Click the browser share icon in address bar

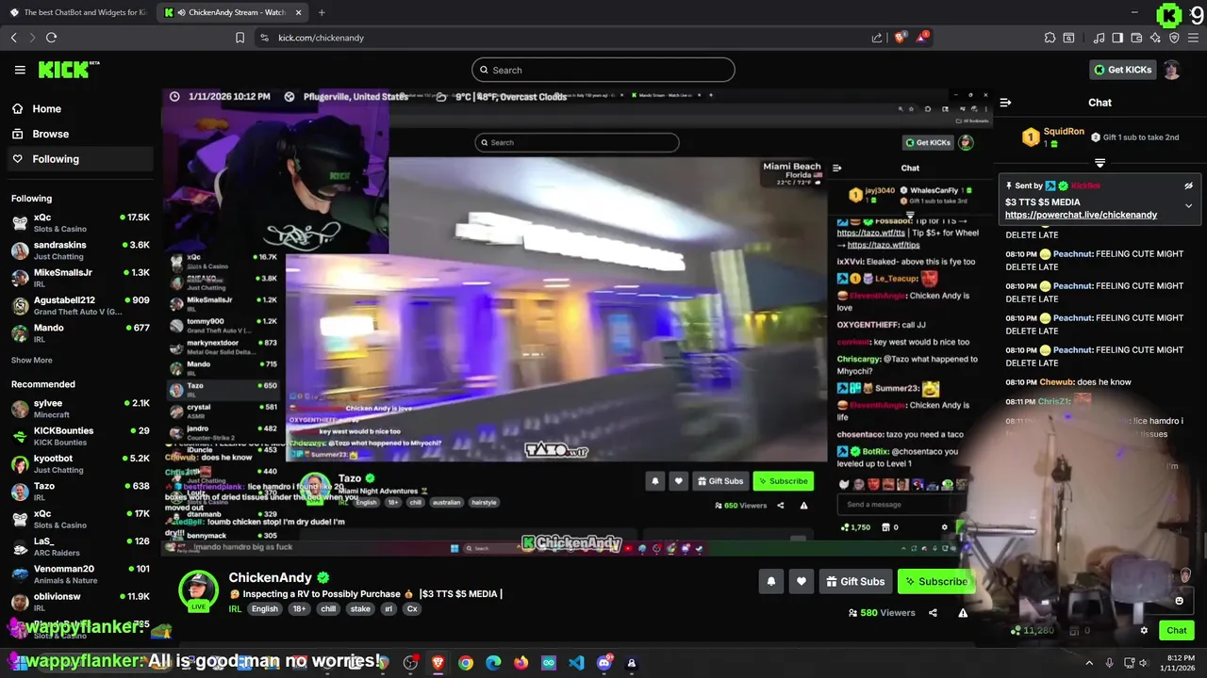pos(877,38)
